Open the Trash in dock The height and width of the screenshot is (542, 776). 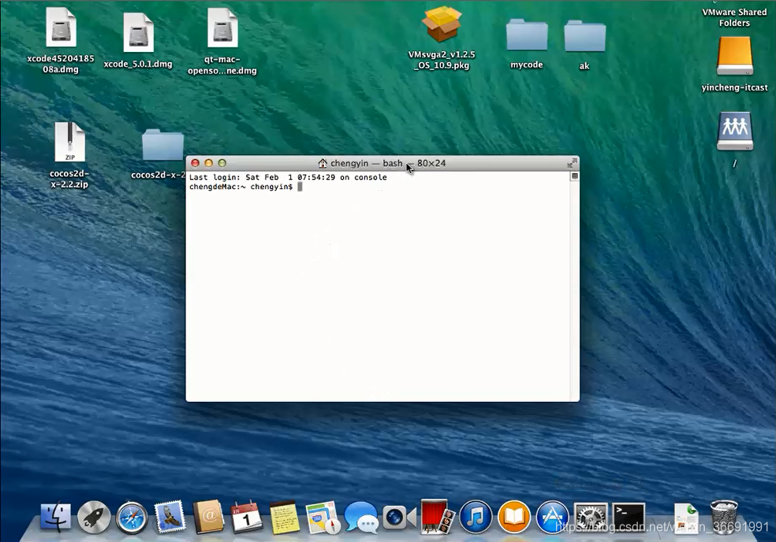click(723, 517)
